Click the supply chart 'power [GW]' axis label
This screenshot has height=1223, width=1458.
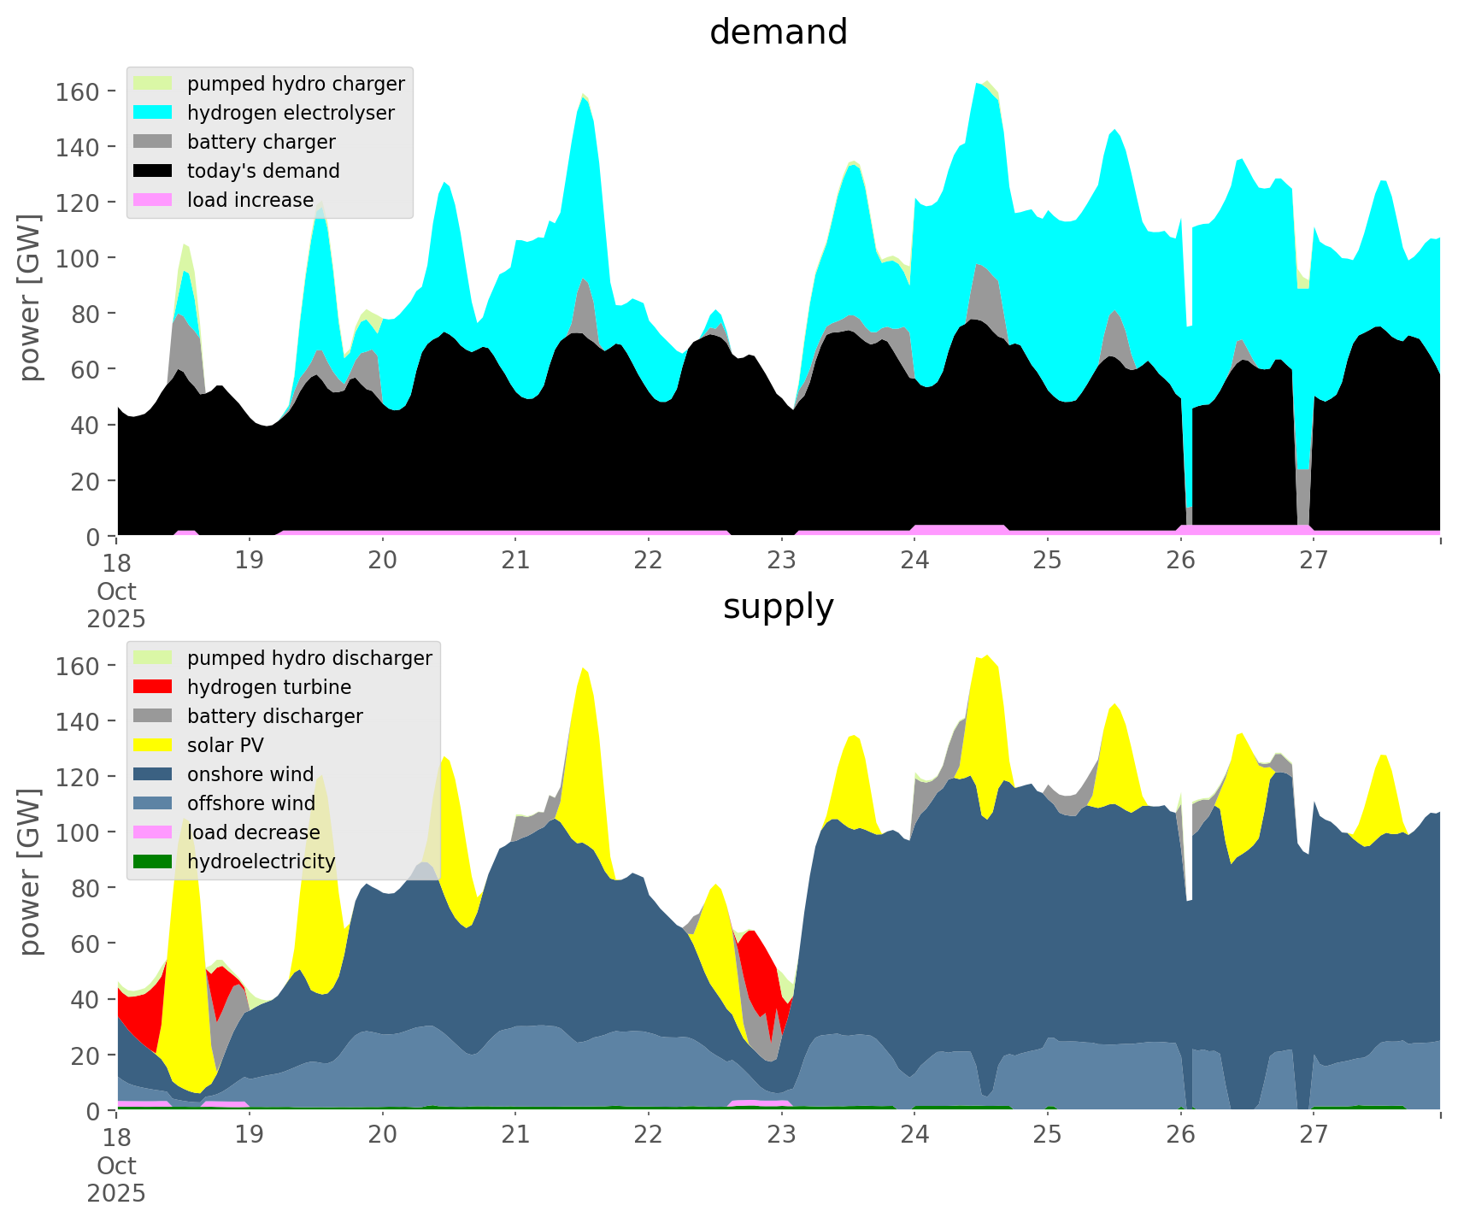click(30, 872)
